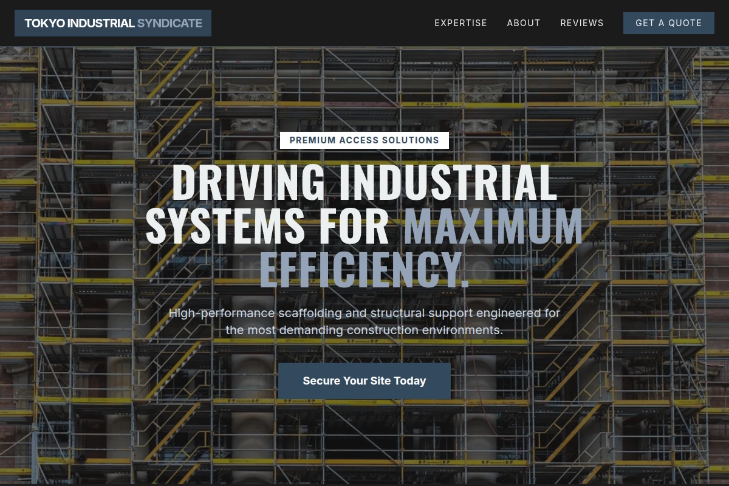Go to the About section
729x486 pixels.
[x=524, y=23]
